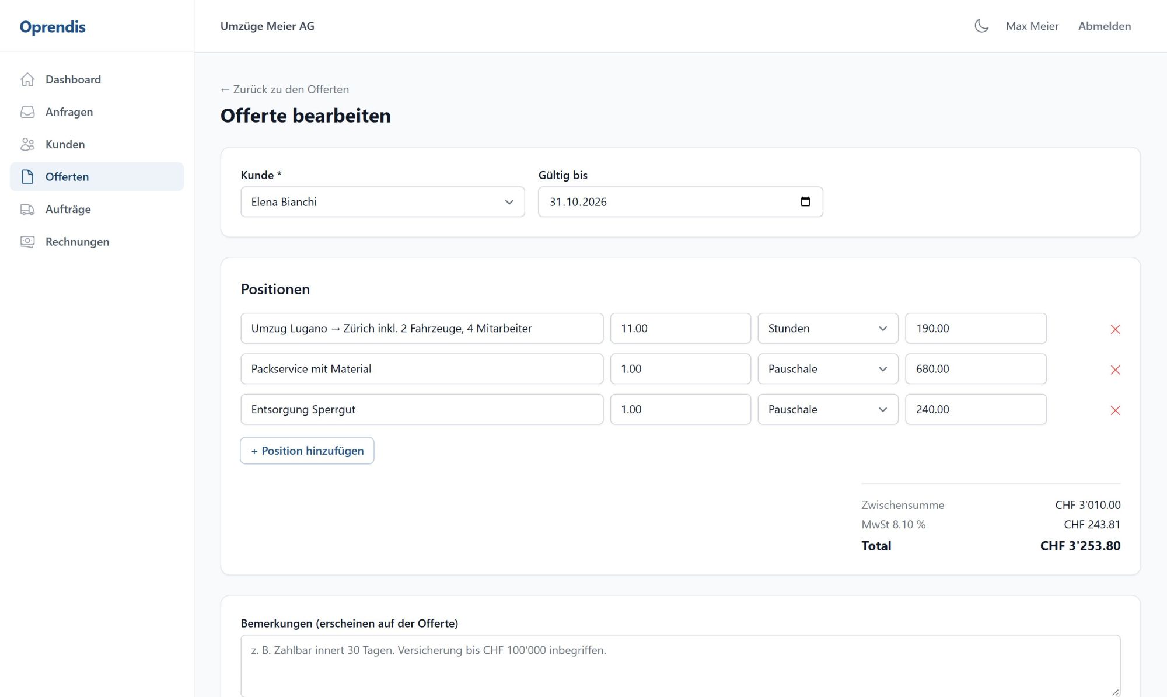Open the Kunde dropdown showing Elena Bianchi

click(383, 202)
